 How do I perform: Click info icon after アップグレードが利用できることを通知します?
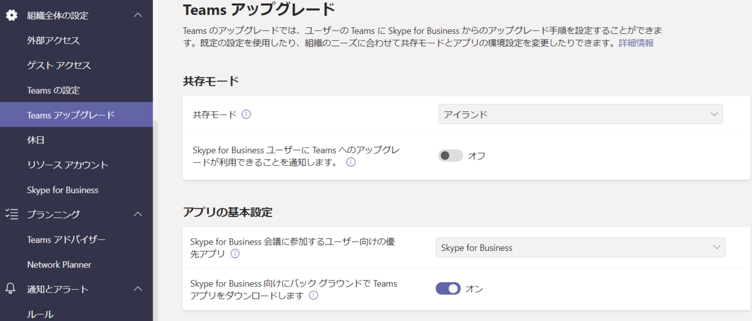(x=351, y=162)
